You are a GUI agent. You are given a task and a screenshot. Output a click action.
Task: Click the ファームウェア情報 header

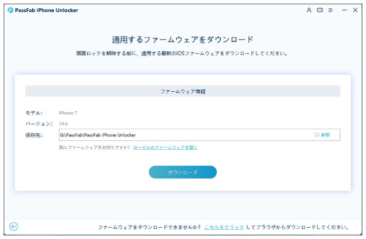(183, 91)
